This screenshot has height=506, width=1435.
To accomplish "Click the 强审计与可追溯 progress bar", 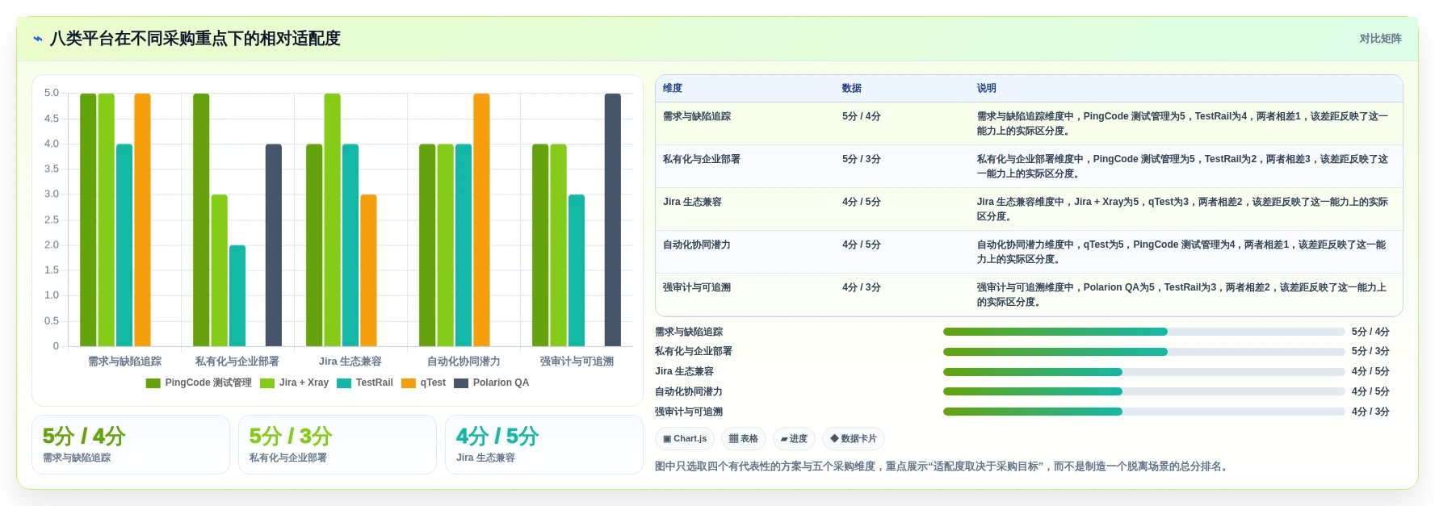I will click(1143, 412).
